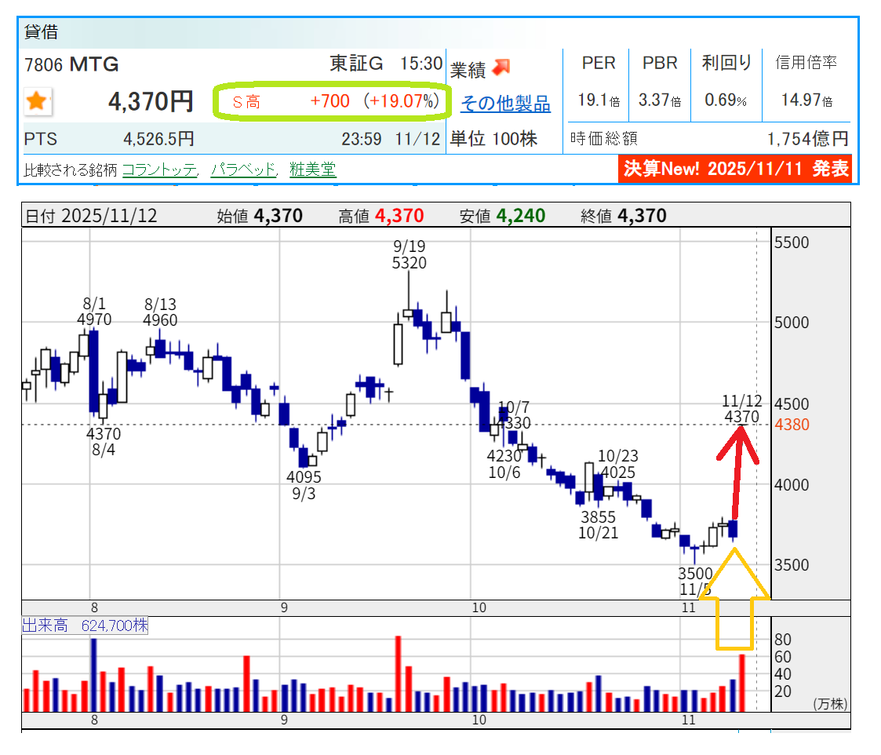881x755 pixels.
Task: Click the PER 19.1倍 value
Action: (599, 100)
